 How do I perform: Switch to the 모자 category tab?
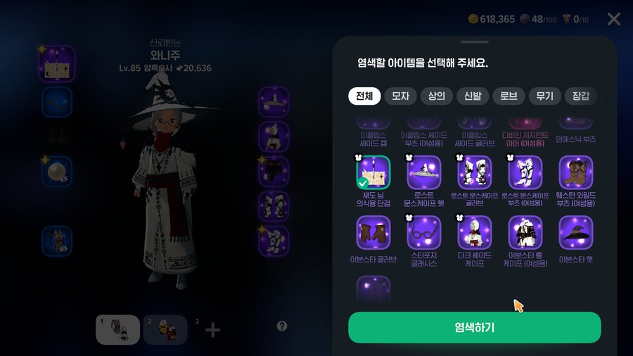click(400, 96)
